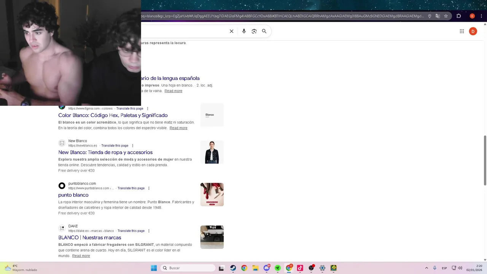Open more options for New Blanco result
This screenshot has height=274, width=487.
click(x=132, y=146)
